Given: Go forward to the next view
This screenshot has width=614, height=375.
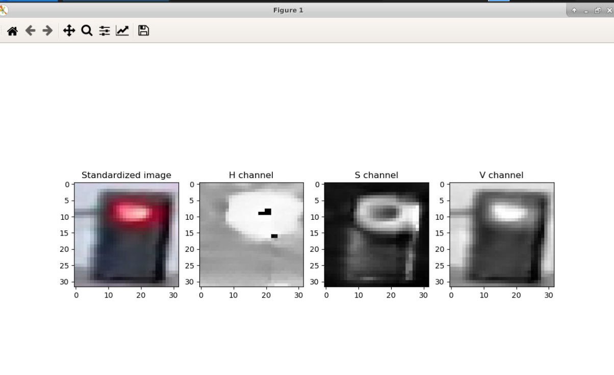Looking at the screenshot, I should 47,31.
